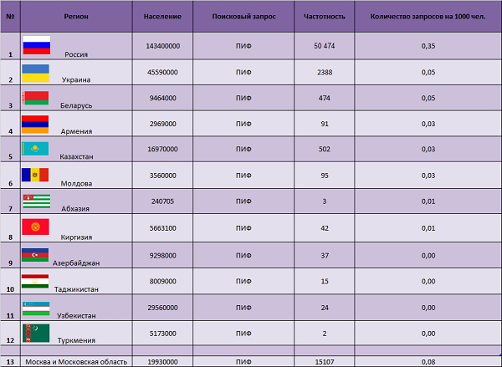
Task: Click the Belarus flag image
Action: tap(35, 98)
